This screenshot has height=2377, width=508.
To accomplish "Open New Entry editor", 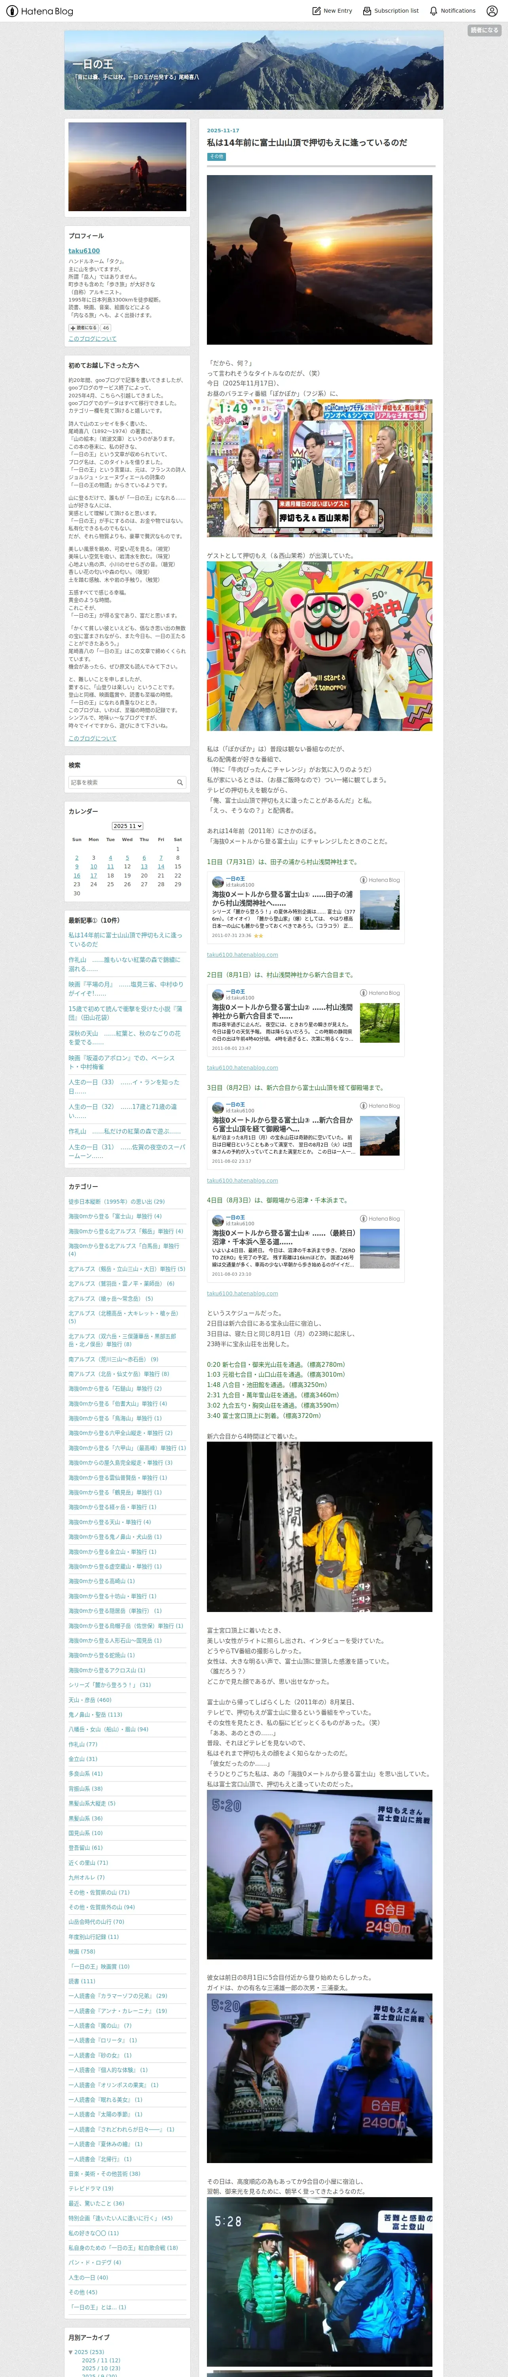I will click(x=332, y=11).
